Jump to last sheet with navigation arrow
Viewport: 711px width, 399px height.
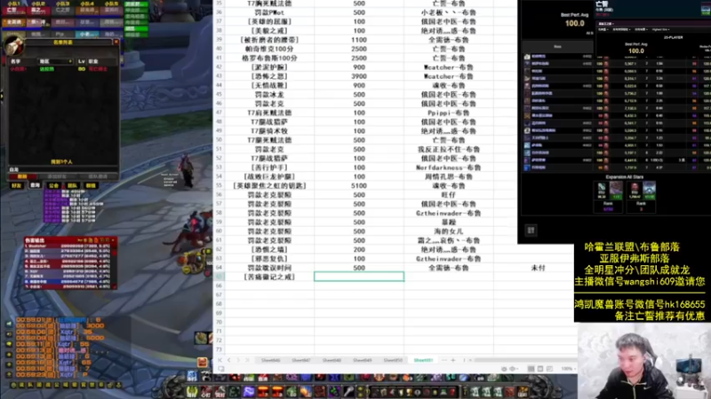click(247, 360)
